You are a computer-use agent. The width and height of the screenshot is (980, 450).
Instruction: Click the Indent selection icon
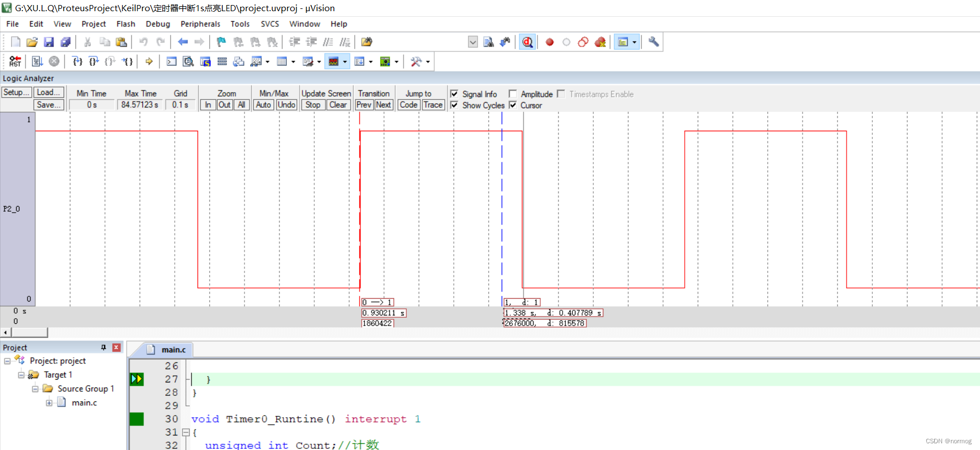[x=295, y=42]
